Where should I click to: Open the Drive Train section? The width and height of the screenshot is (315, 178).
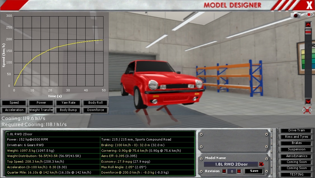tap(297, 130)
